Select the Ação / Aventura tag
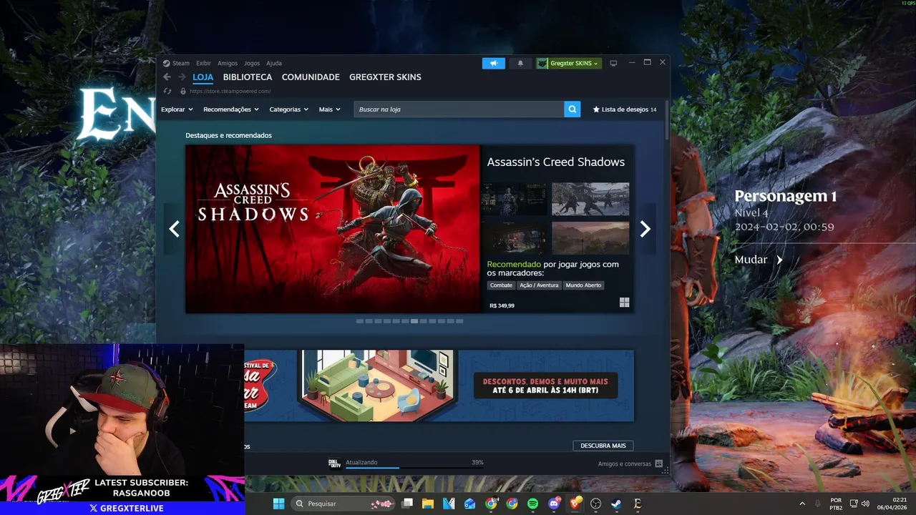 click(539, 285)
